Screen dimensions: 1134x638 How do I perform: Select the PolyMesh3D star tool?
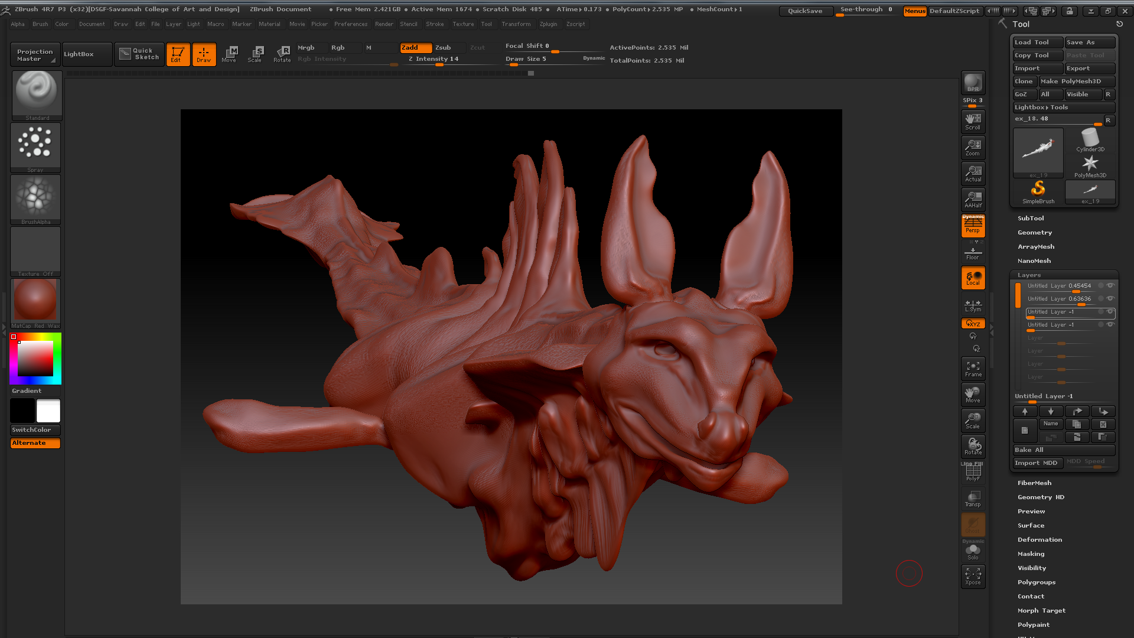pos(1090,166)
